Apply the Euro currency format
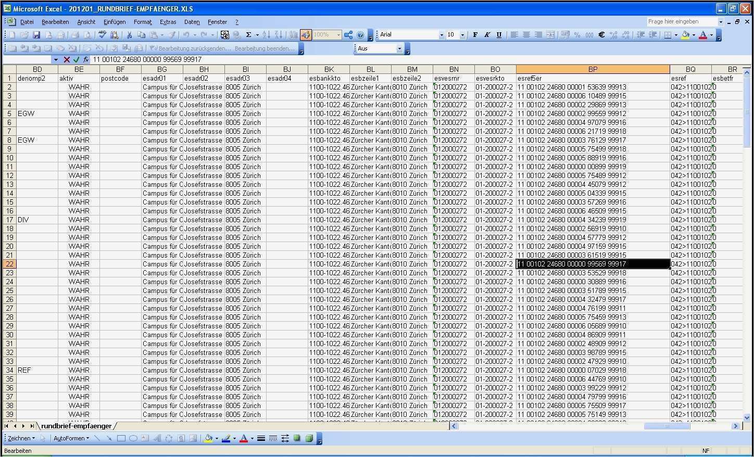 [x=601, y=34]
